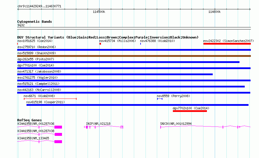Click the RefSeq Genes track heading

point(29,120)
